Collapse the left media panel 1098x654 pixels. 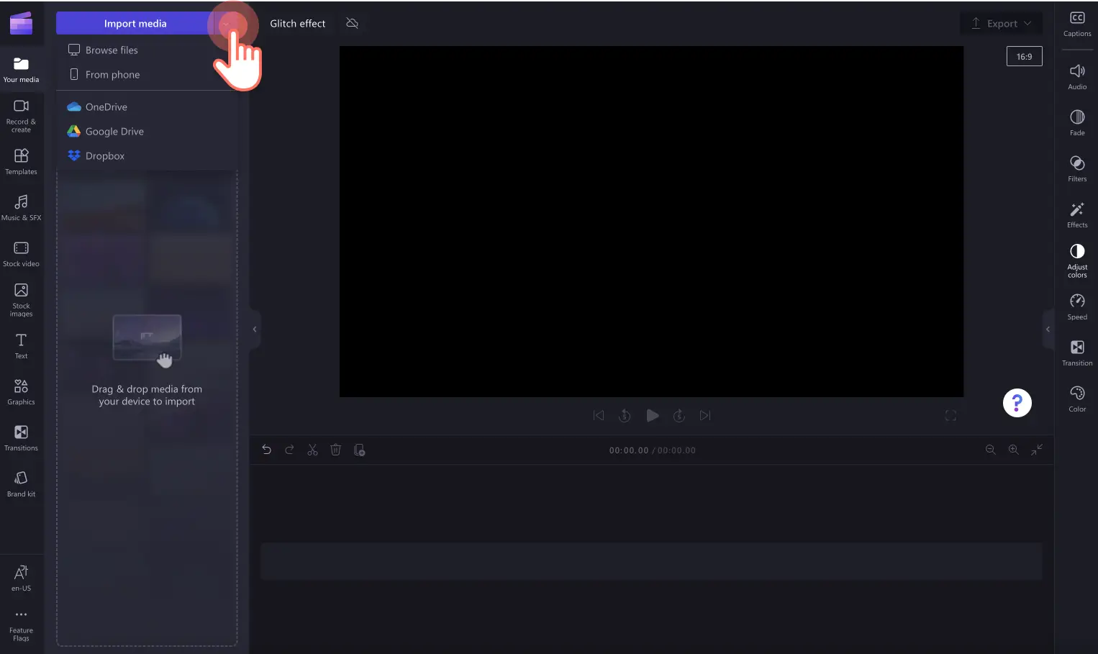255,329
